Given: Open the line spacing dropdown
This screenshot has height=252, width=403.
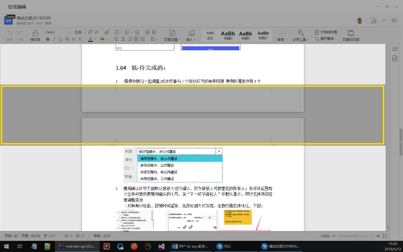Looking at the screenshot, I should [x=154, y=39].
